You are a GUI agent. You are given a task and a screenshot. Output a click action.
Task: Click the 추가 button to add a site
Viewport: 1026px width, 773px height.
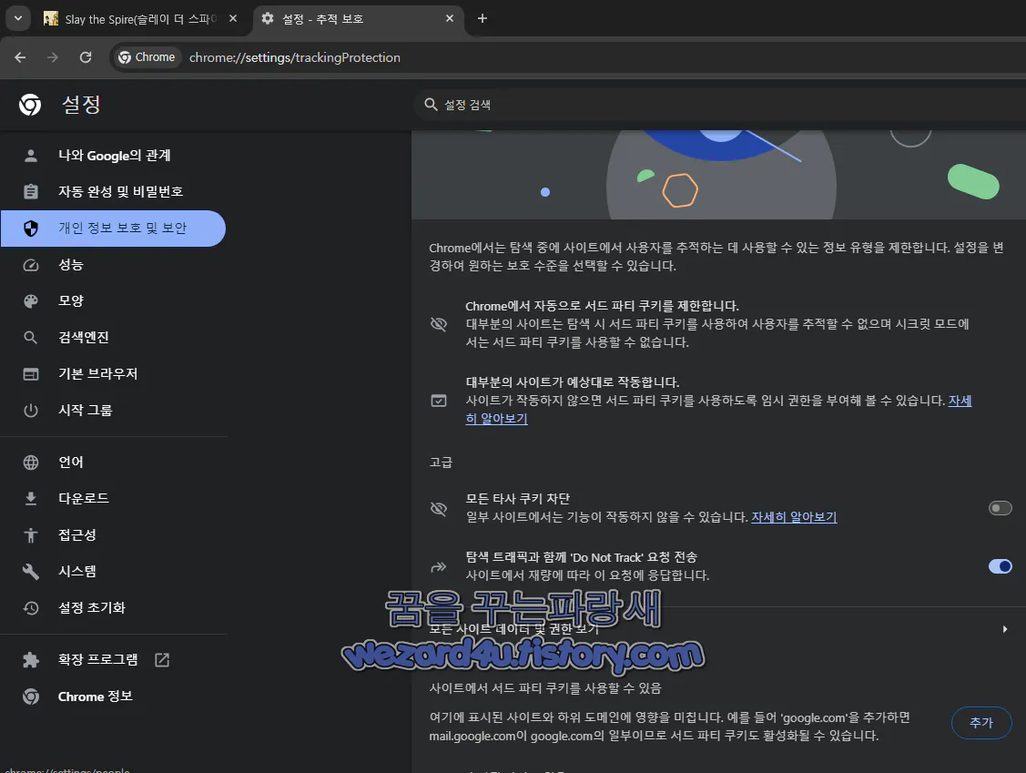(980, 722)
